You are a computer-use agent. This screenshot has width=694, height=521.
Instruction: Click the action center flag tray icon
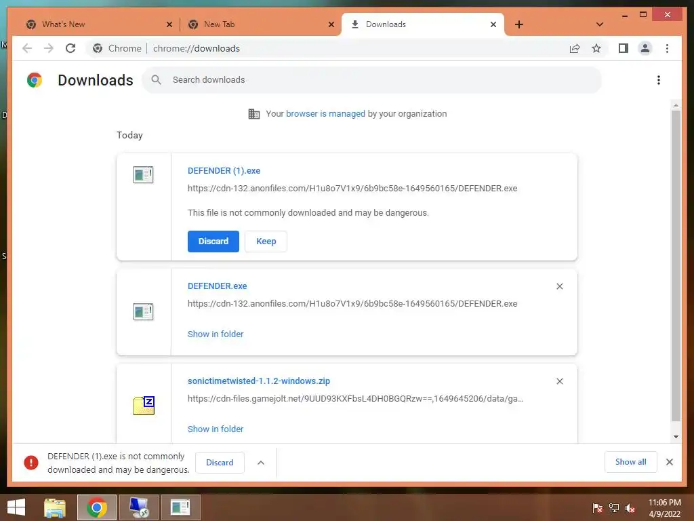click(x=598, y=507)
